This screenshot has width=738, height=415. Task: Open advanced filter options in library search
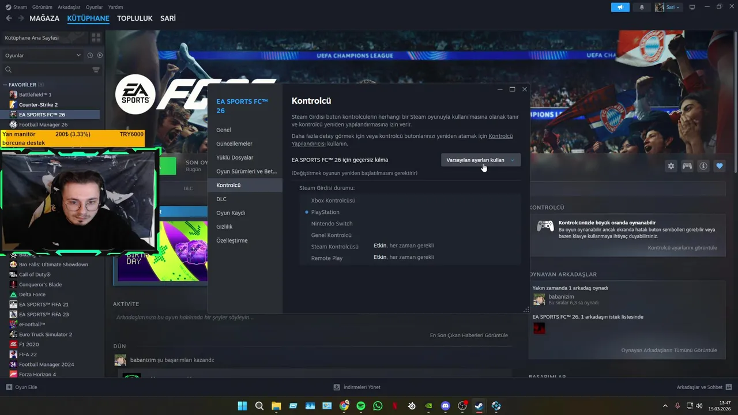96,70
